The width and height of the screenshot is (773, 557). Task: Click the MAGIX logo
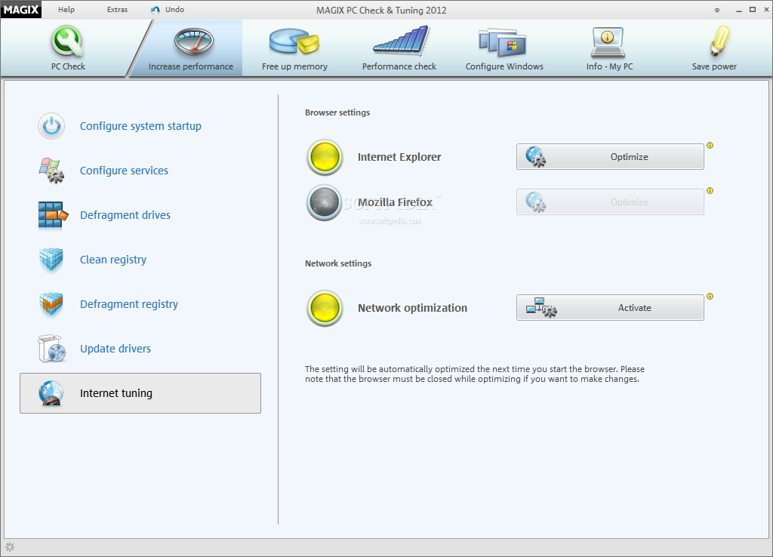click(20, 9)
